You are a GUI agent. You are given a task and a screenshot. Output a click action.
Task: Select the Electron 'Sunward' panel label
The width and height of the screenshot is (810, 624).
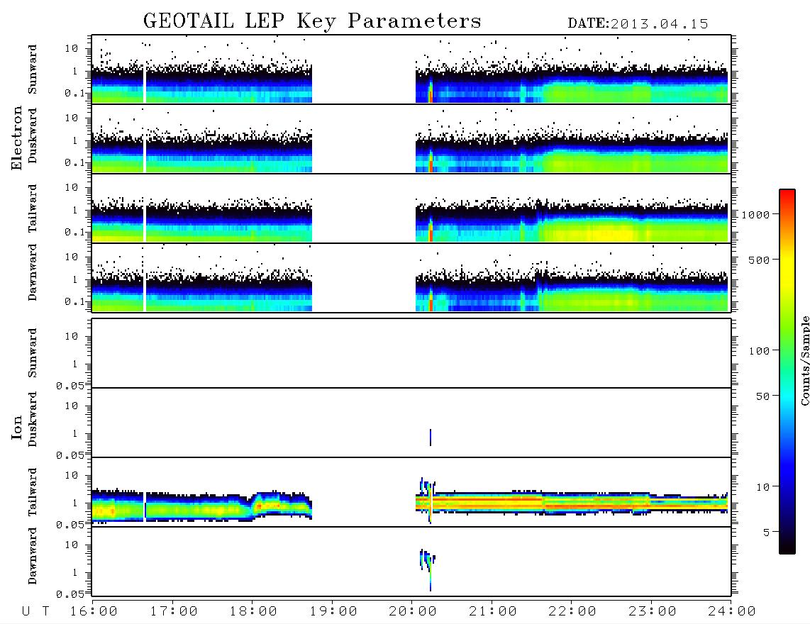click(x=33, y=69)
